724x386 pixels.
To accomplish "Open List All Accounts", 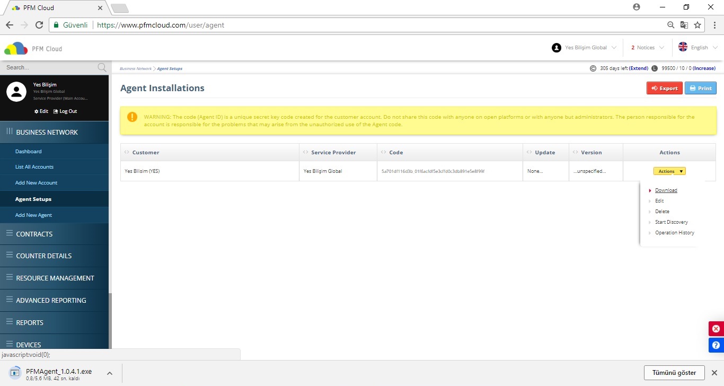I will pyautogui.click(x=34, y=166).
